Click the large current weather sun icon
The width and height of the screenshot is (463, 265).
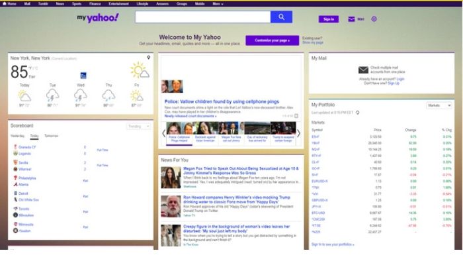click(x=140, y=70)
